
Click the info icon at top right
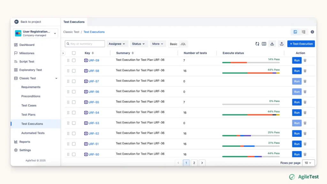tap(312, 32)
